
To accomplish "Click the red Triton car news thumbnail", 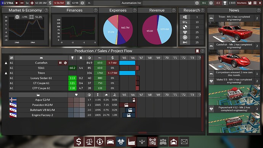I will coord(234,32).
